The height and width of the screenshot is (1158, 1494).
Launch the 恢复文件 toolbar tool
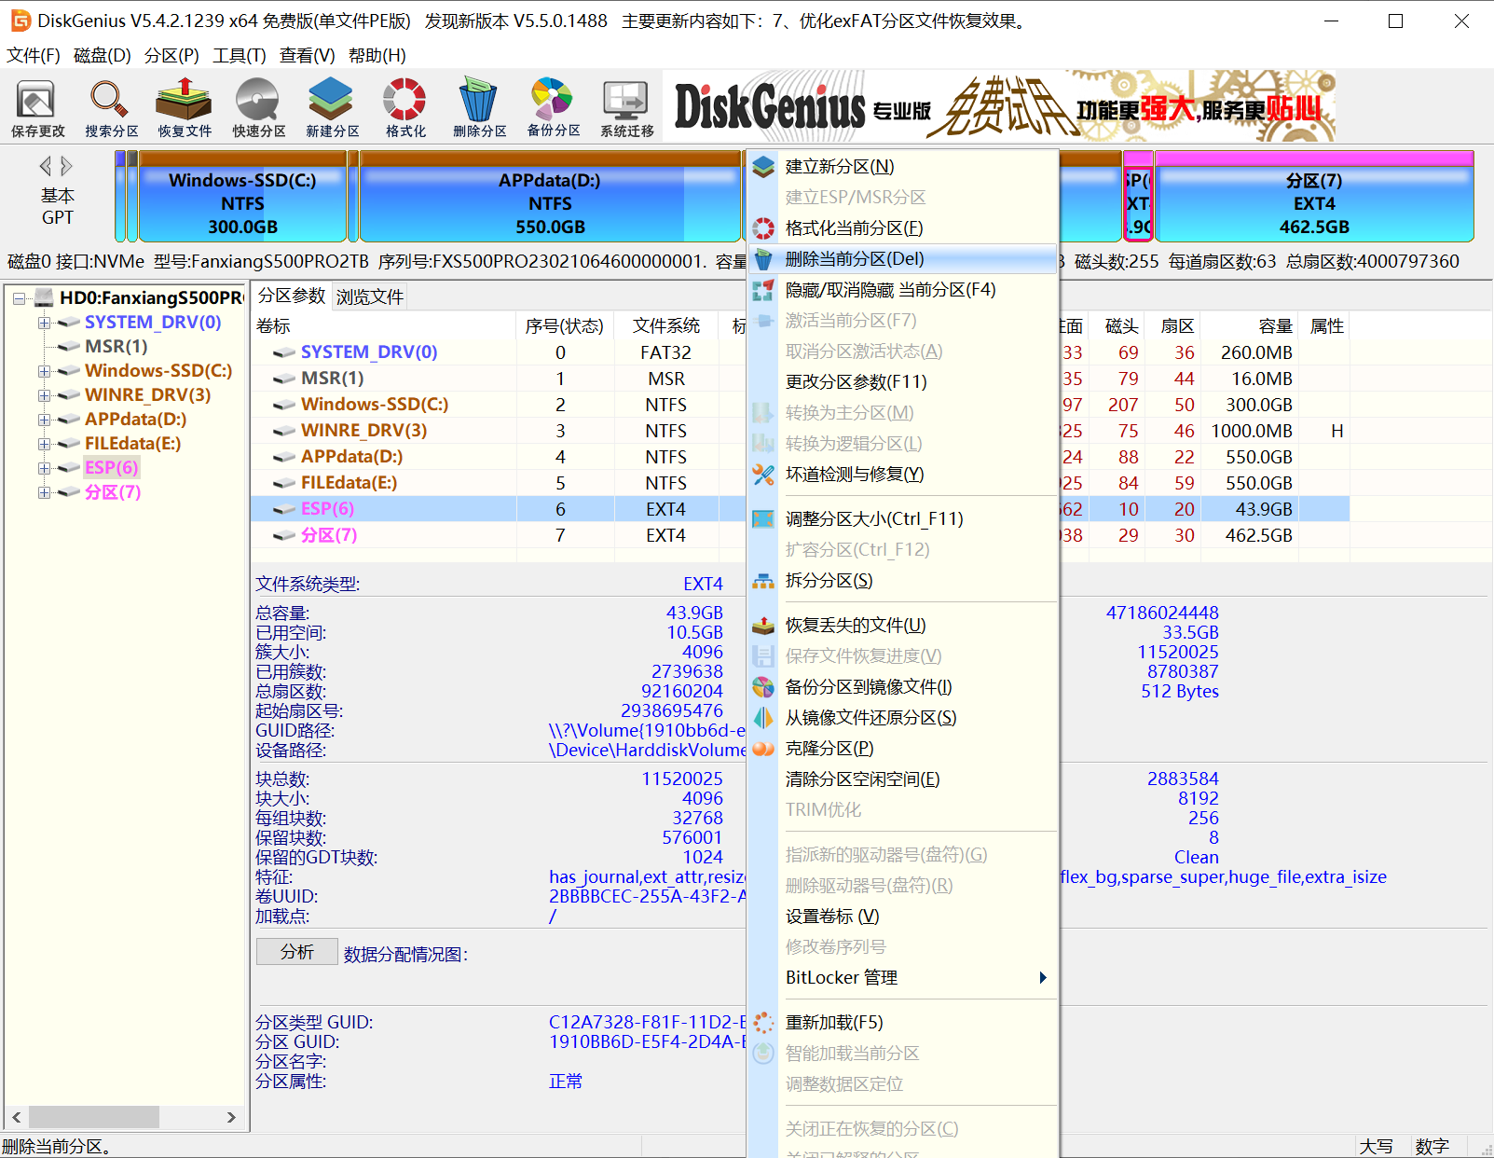185,107
